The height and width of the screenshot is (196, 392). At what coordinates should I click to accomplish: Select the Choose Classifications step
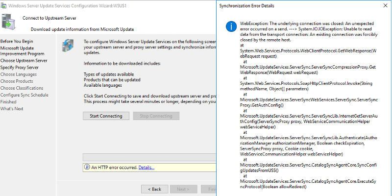(x=22, y=88)
